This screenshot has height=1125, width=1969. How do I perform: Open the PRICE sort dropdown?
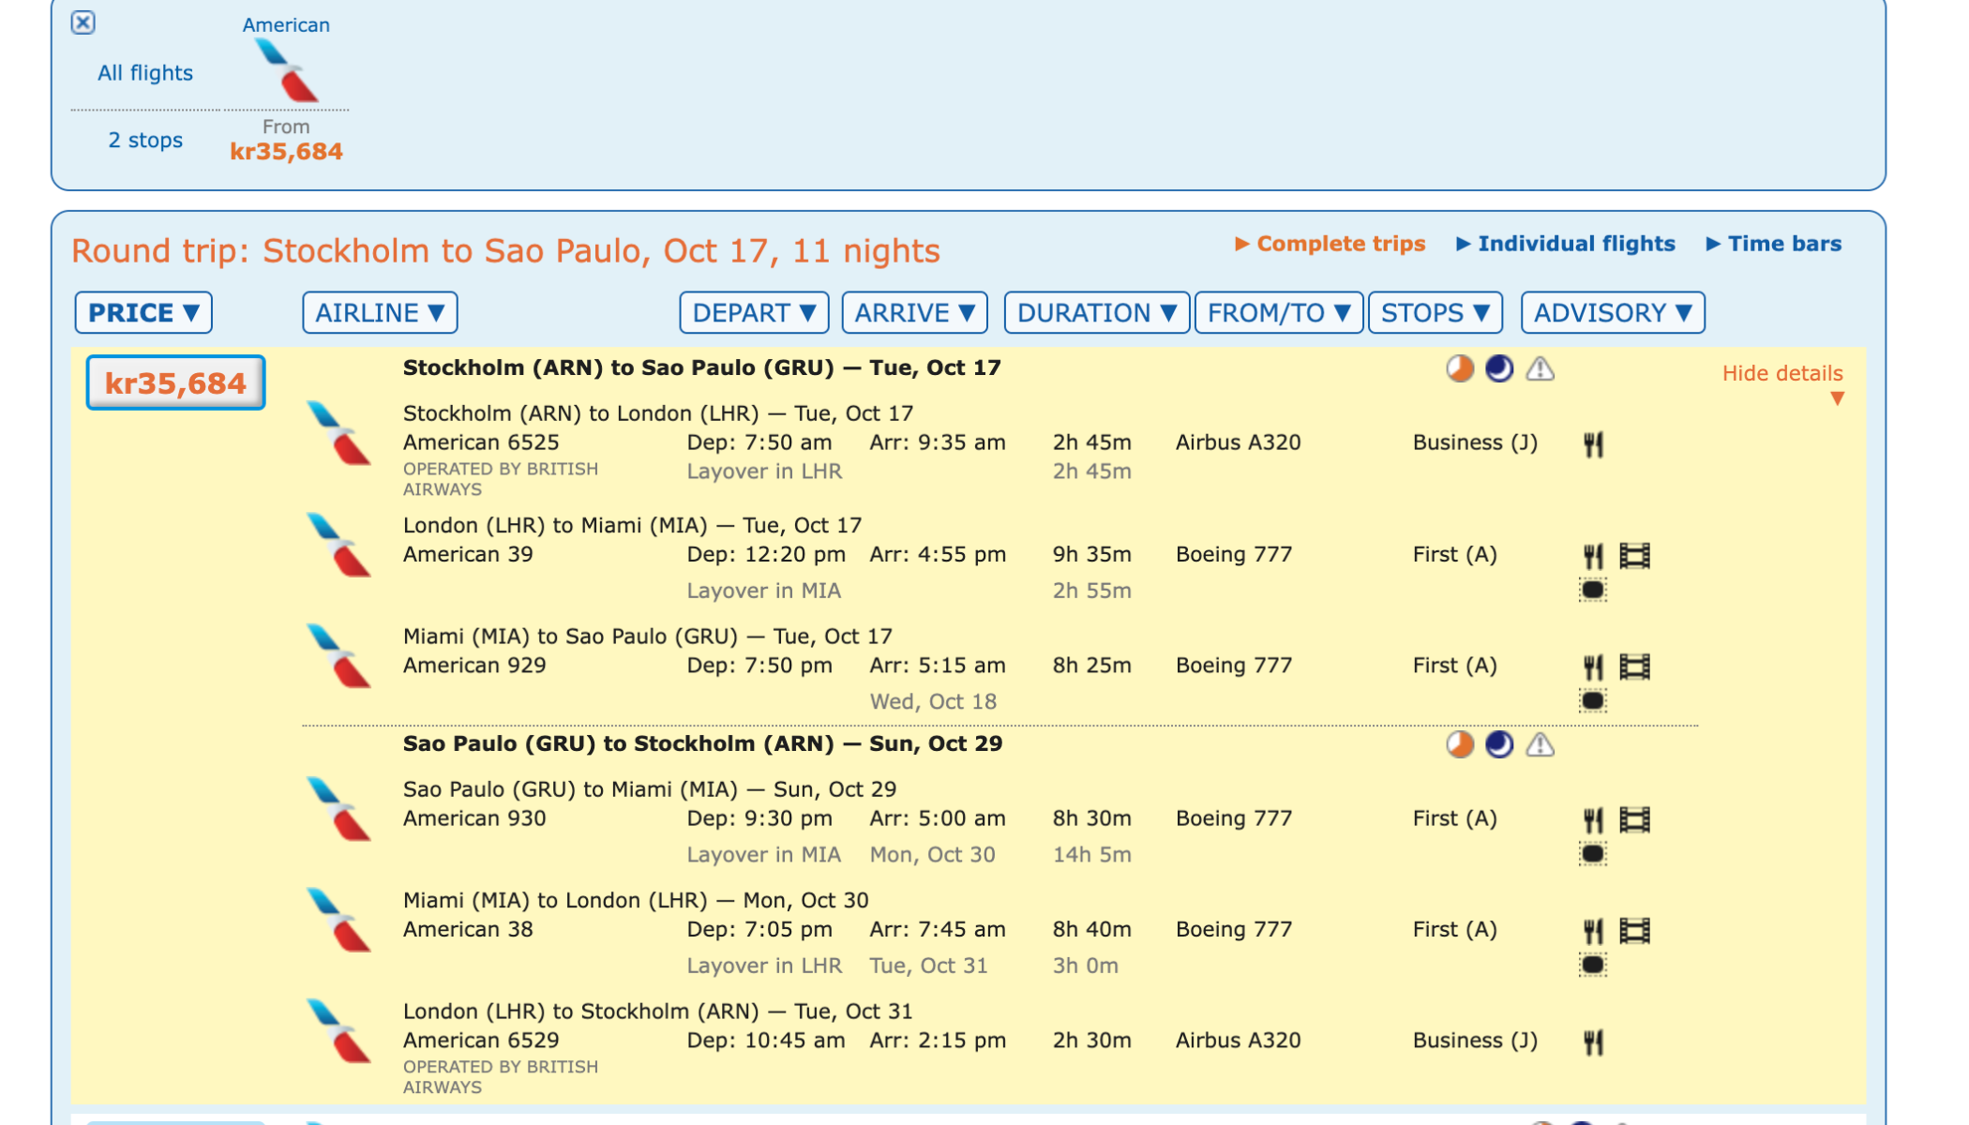coord(143,312)
